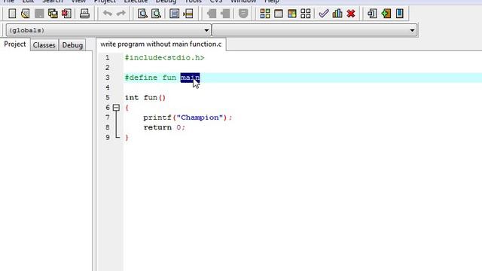Expand the arrow of (globals) combo box
The width and height of the screenshot is (482, 271).
coord(206,30)
